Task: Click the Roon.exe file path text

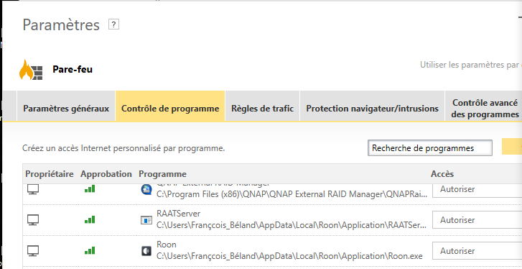Action: [289, 256]
